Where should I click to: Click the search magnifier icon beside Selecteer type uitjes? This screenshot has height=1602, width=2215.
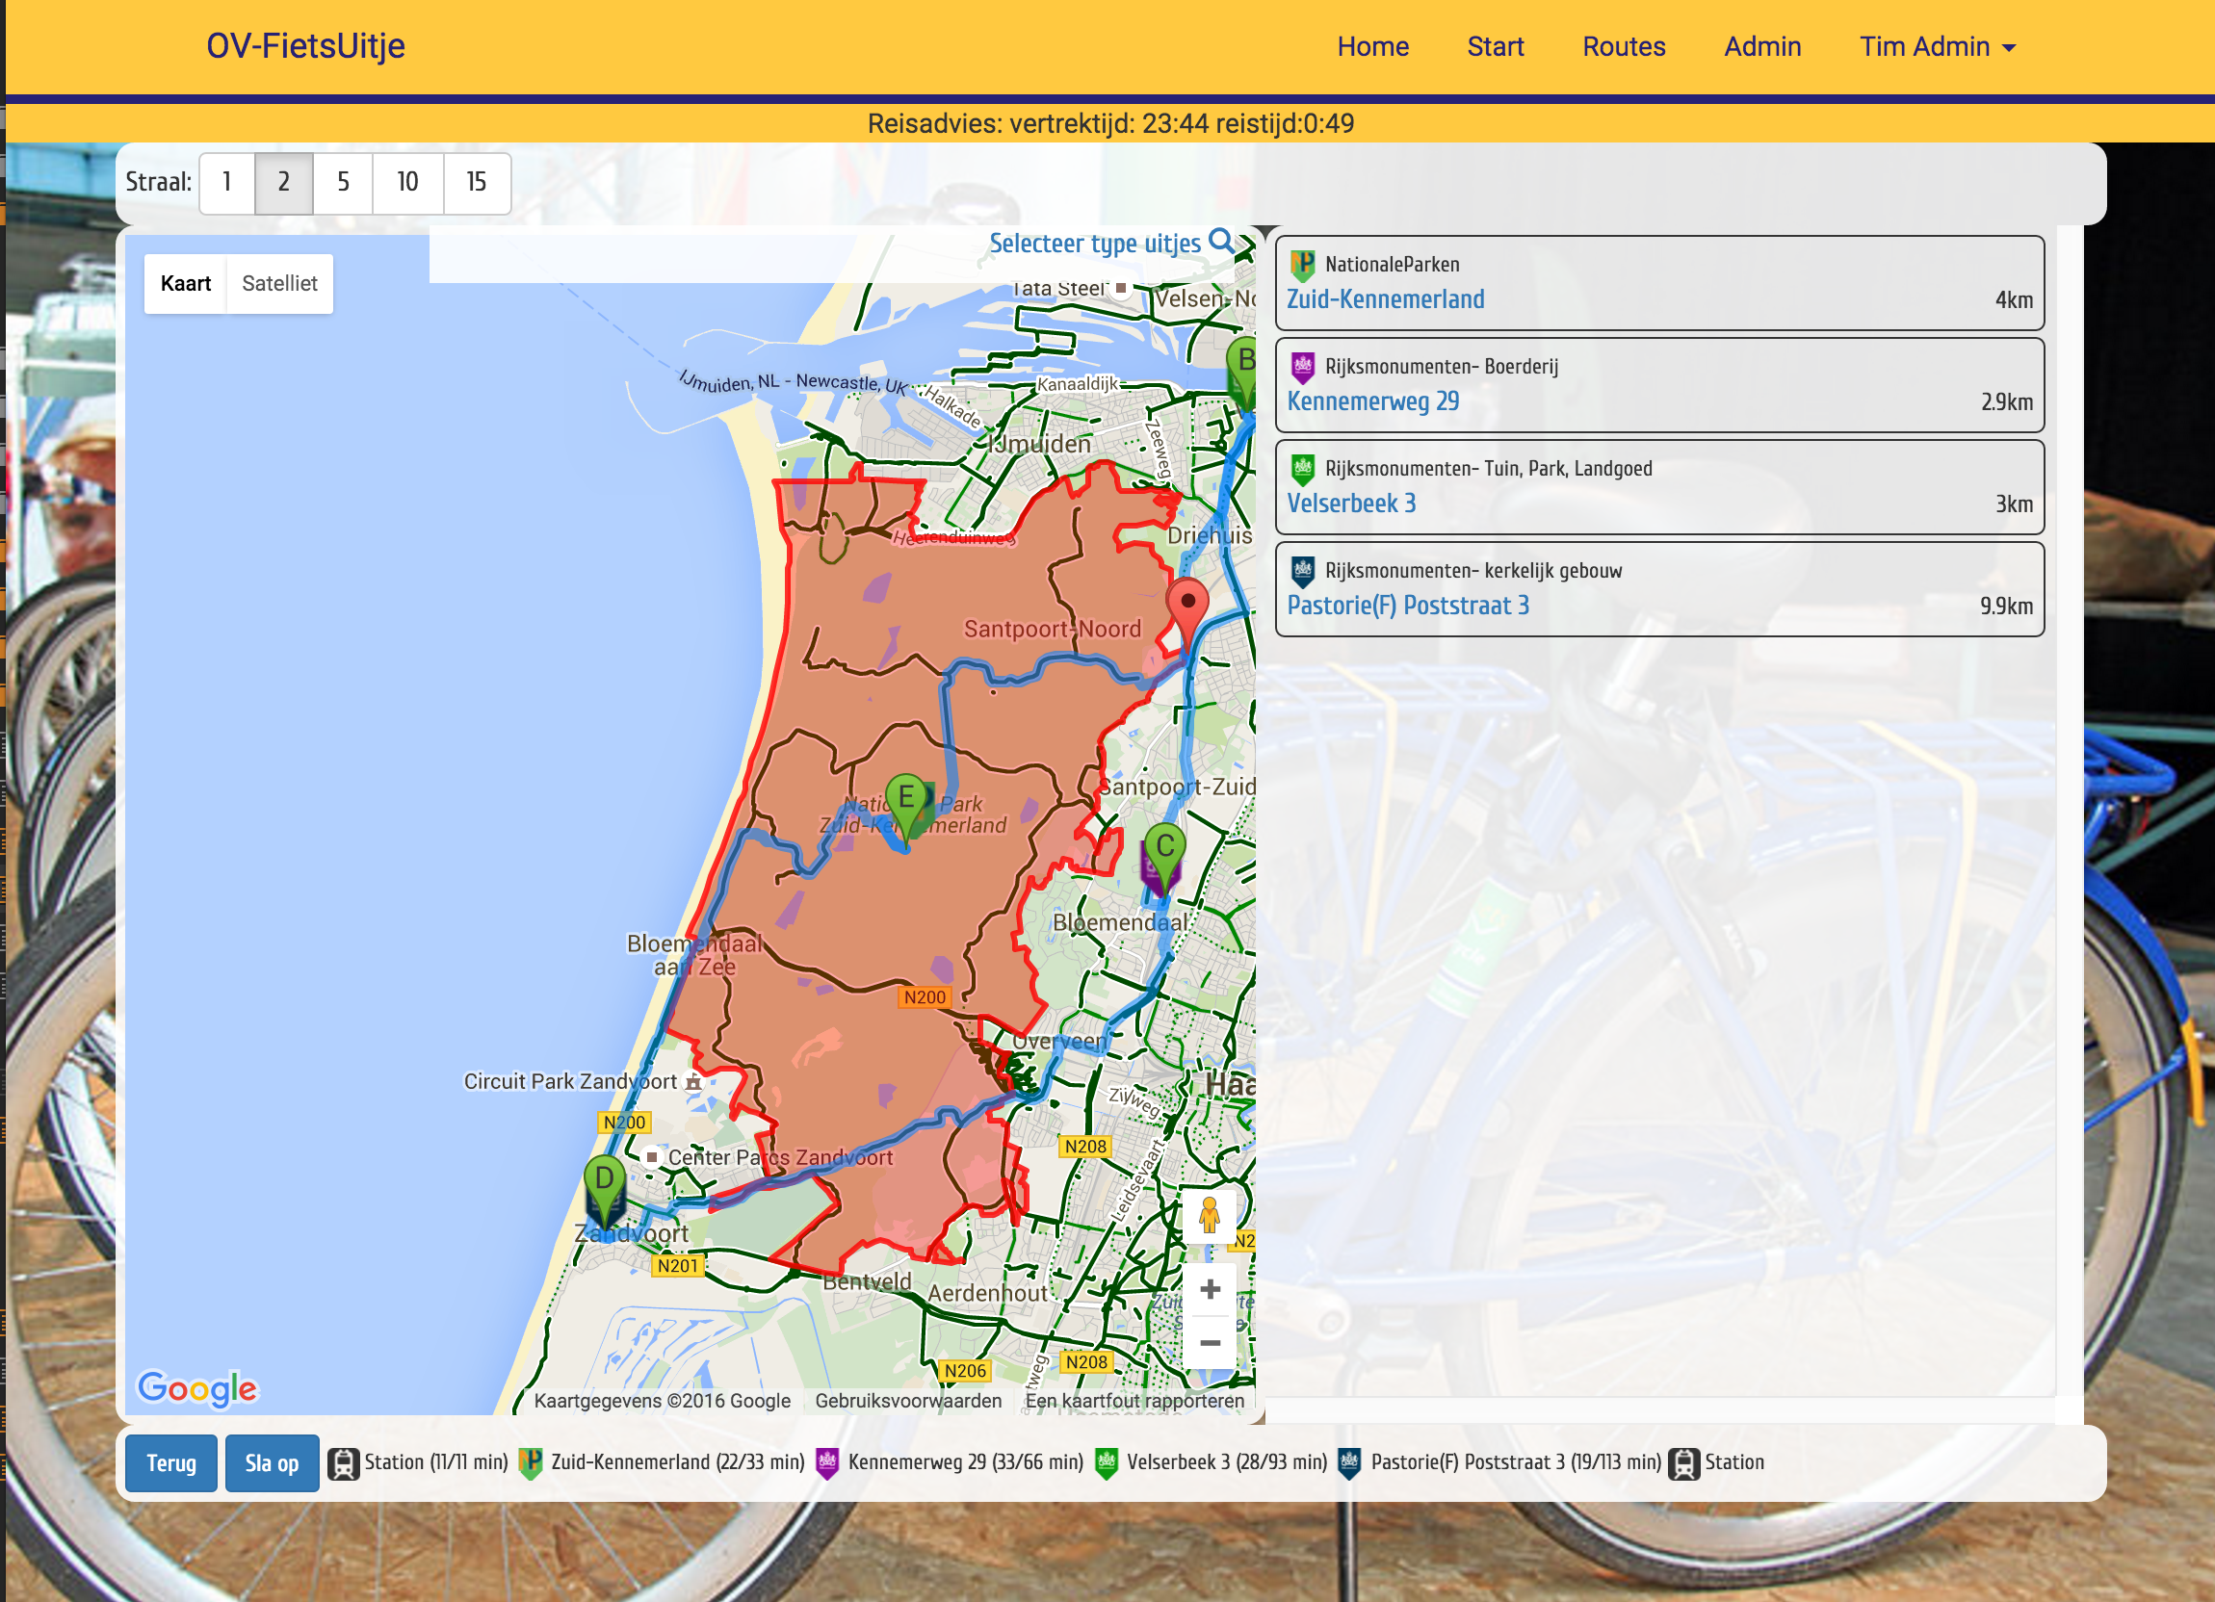[x=1221, y=241]
